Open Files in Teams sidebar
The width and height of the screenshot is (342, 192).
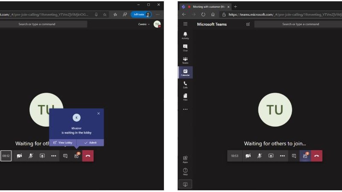click(185, 97)
